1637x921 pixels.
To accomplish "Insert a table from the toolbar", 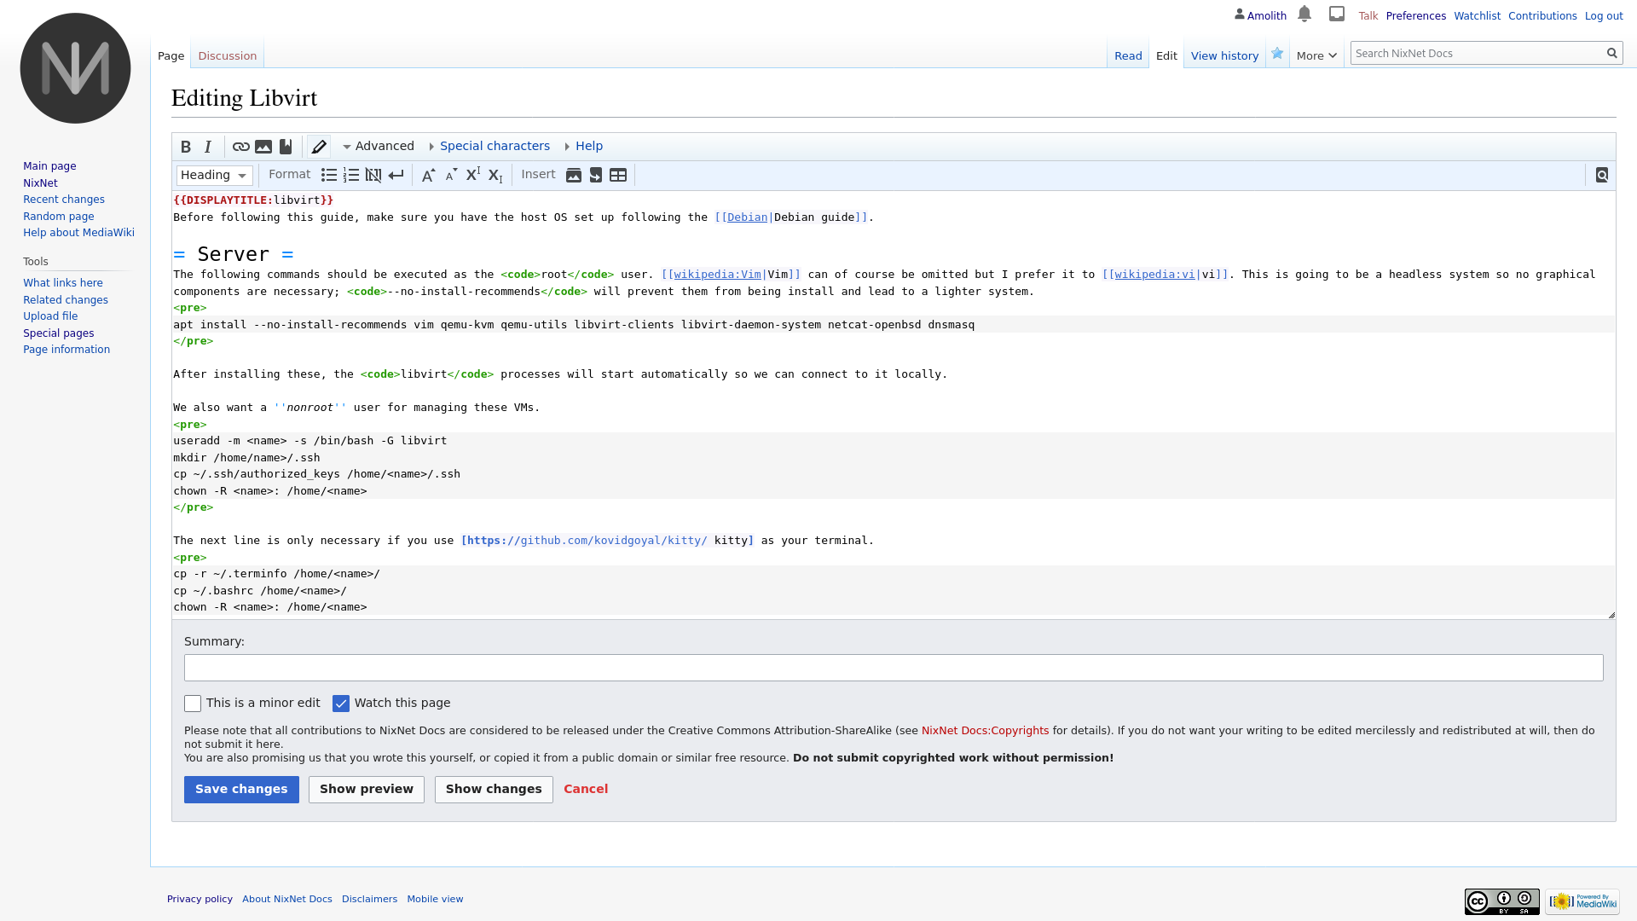I will click(618, 175).
